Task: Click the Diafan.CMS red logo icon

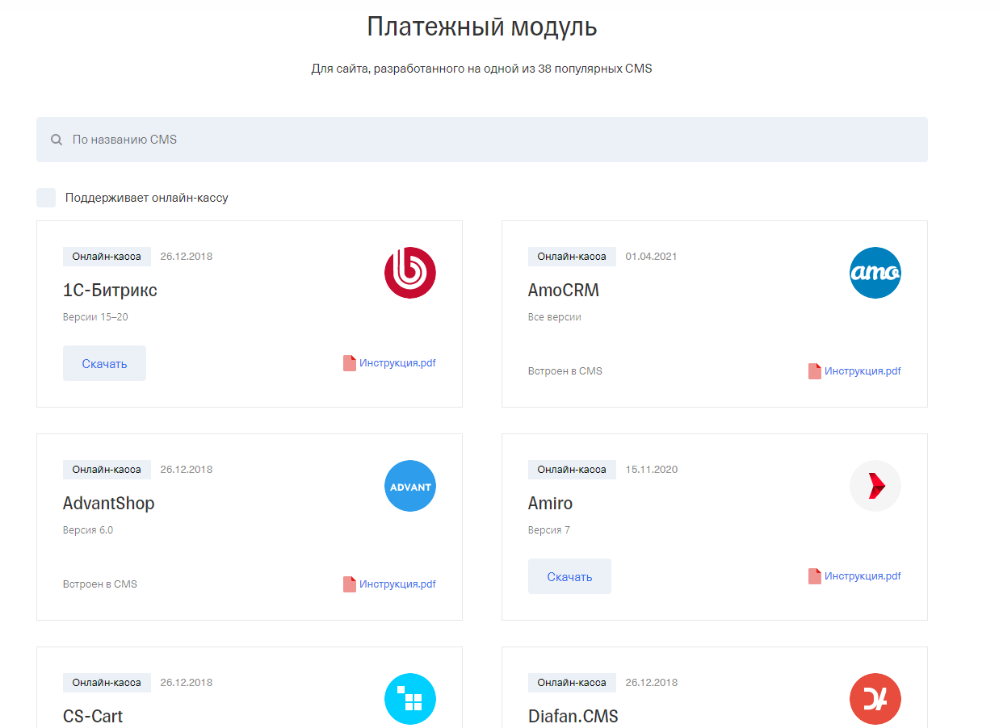Action: (x=875, y=699)
